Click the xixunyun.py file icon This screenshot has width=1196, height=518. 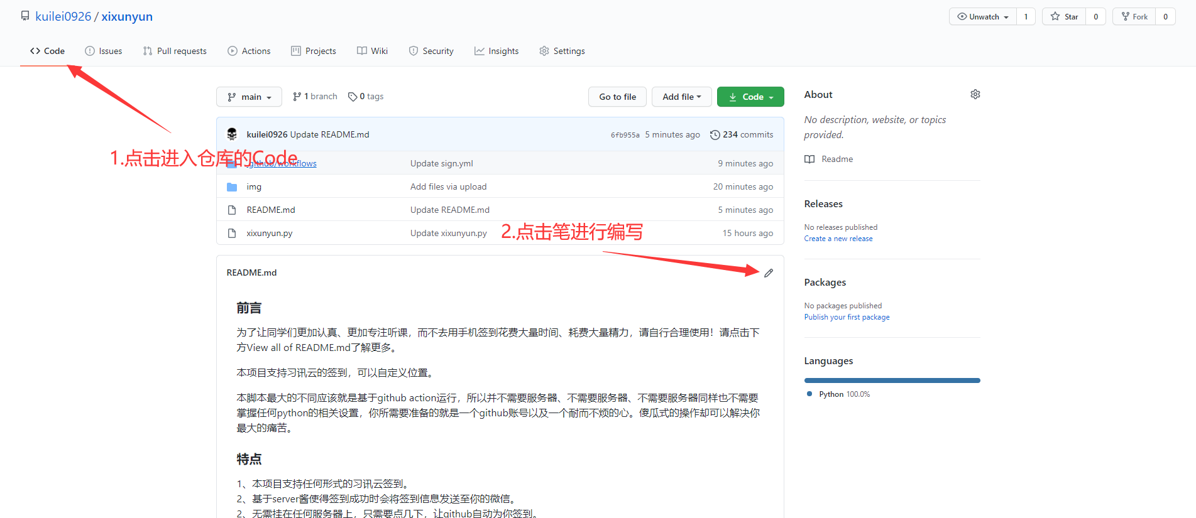tap(232, 233)
